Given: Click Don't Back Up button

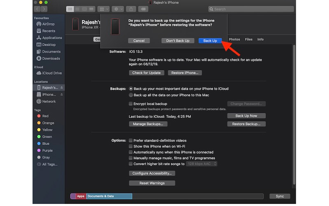Looking at the screenshot, I should (178, 41).
